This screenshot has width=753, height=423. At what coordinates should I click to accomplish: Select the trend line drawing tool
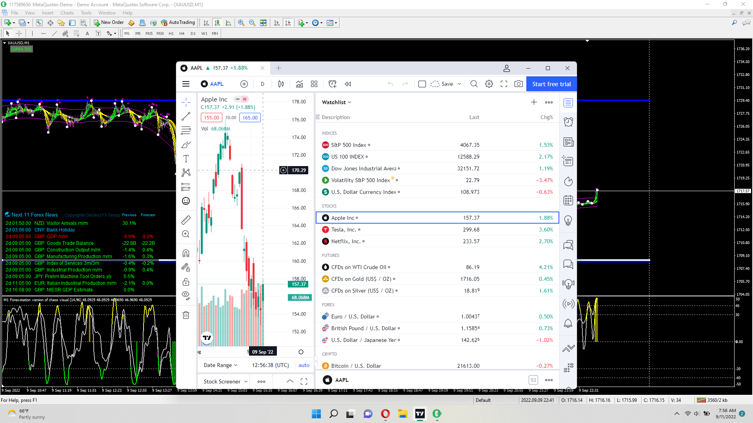coord(186,116)
